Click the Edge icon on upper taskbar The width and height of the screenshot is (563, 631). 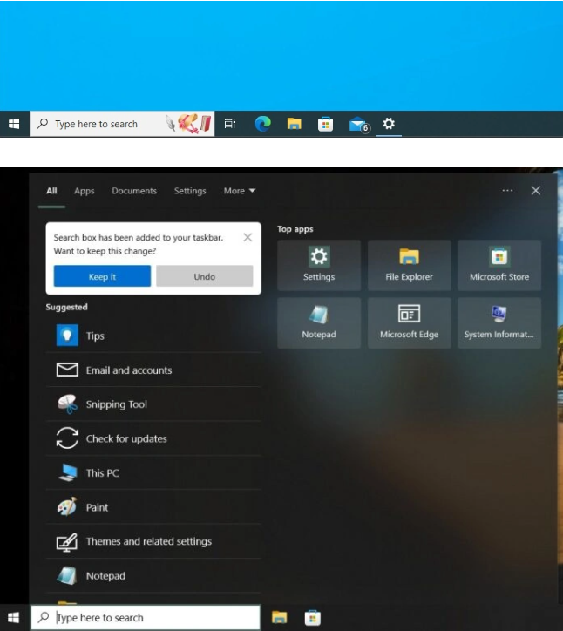tap(262, 125)
